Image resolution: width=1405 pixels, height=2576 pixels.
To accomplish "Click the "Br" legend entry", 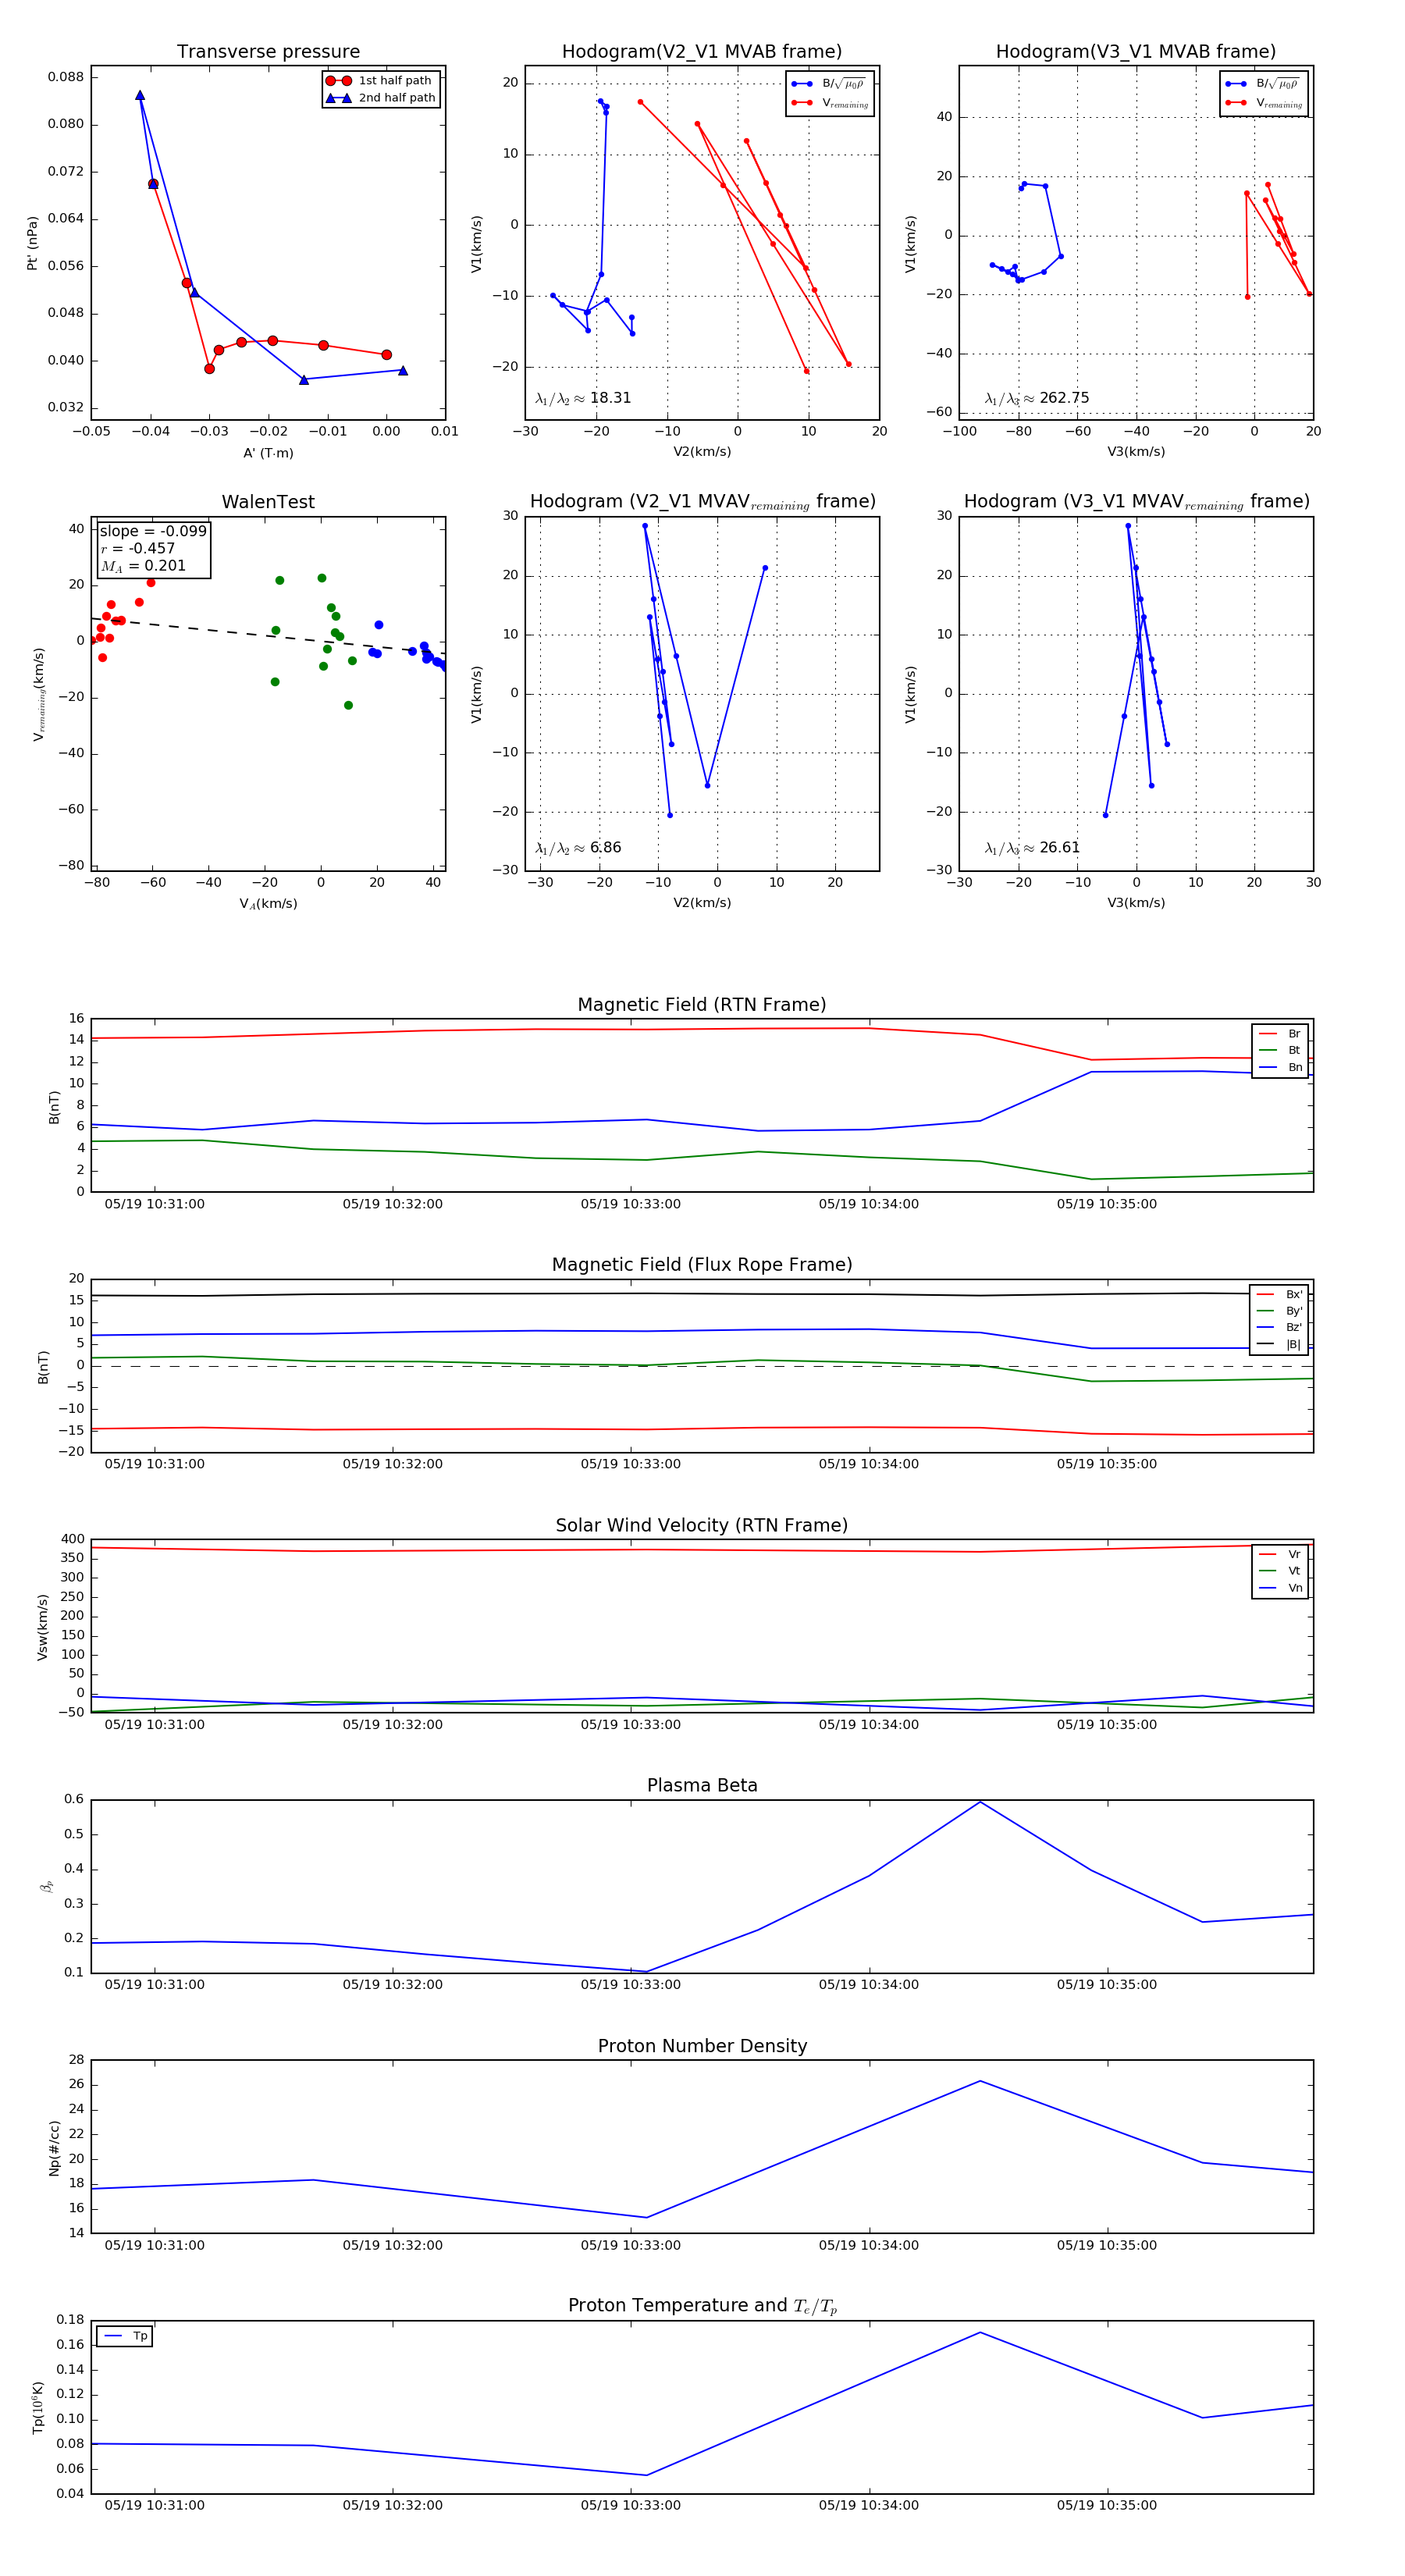I will point(1280,1034).
